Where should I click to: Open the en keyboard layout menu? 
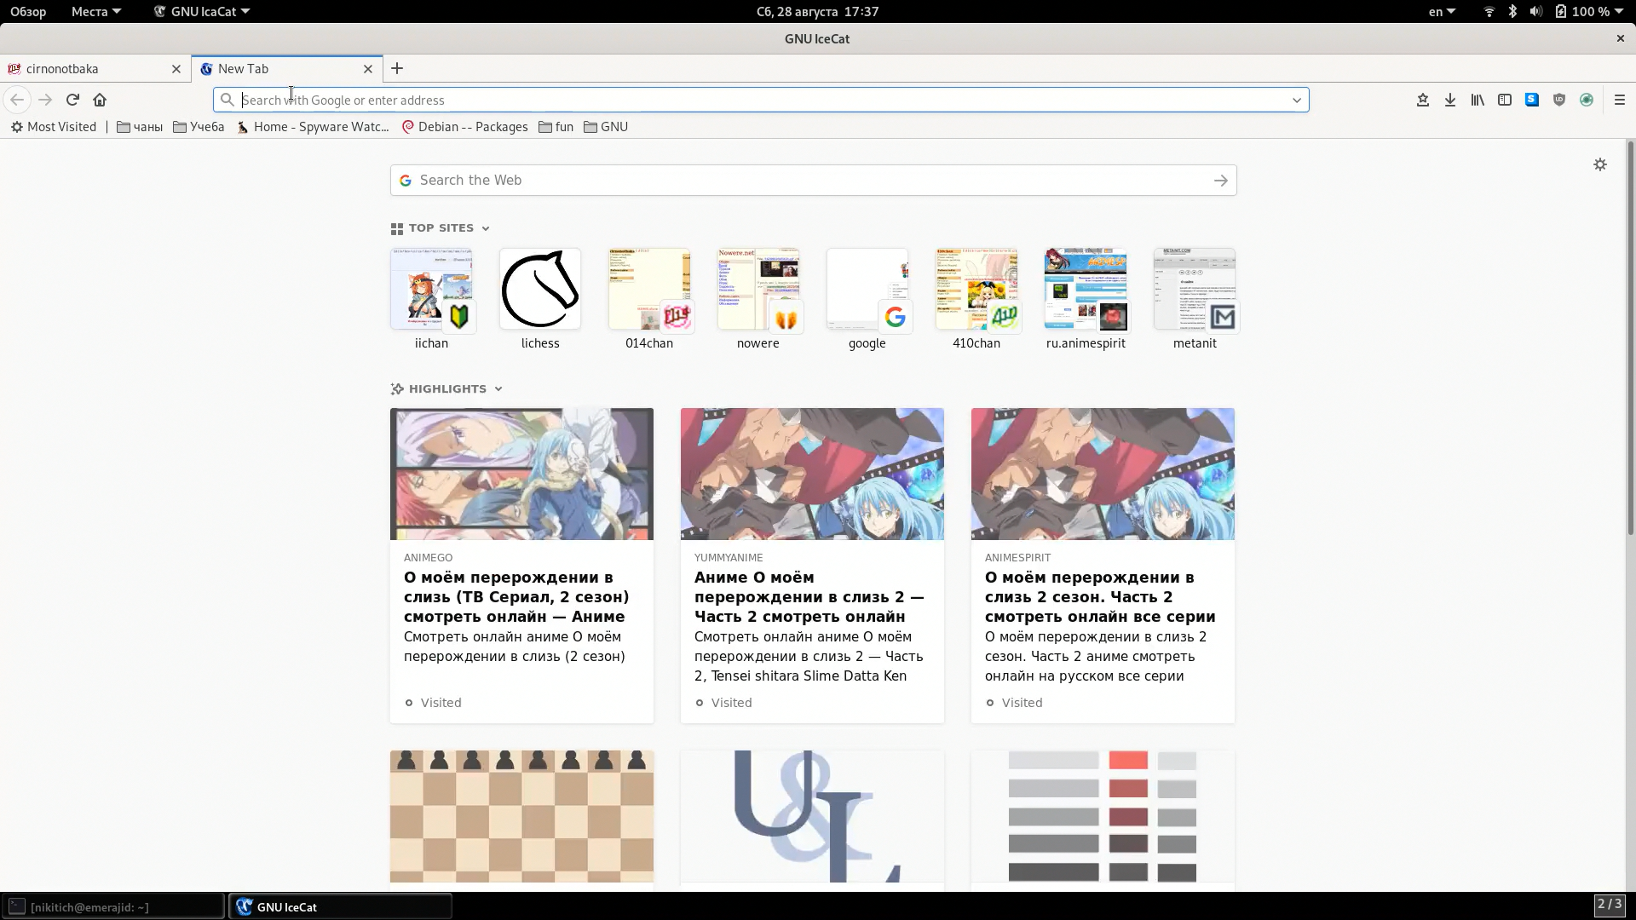click(1442, 11)
